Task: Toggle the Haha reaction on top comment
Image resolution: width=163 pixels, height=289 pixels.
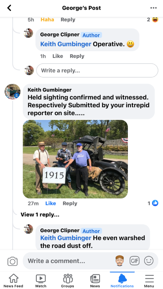Action: click(x=47, y=20)
